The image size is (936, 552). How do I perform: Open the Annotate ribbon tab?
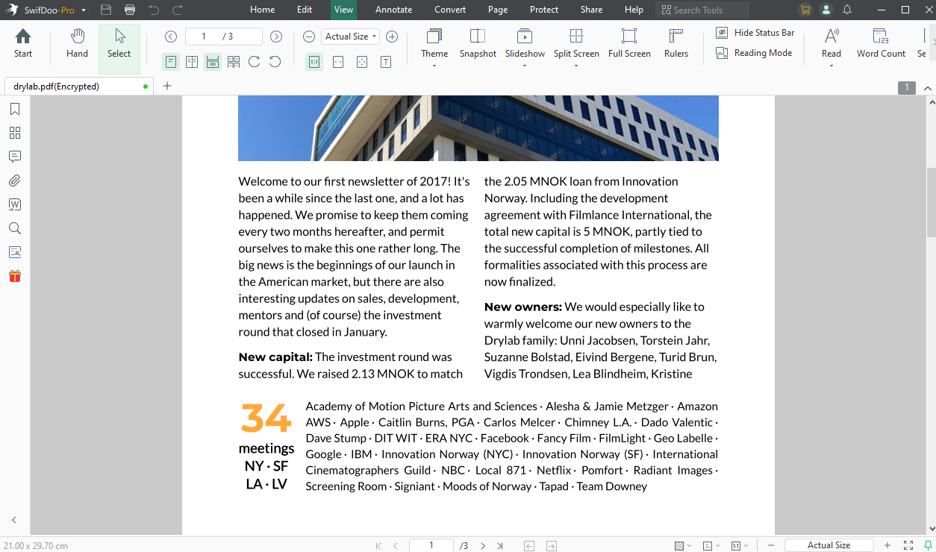(393, 10)
